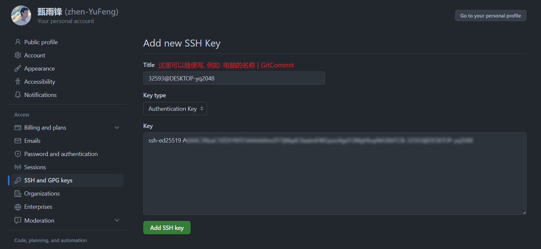Click the Enterprises globe icon

coord(18,207)
